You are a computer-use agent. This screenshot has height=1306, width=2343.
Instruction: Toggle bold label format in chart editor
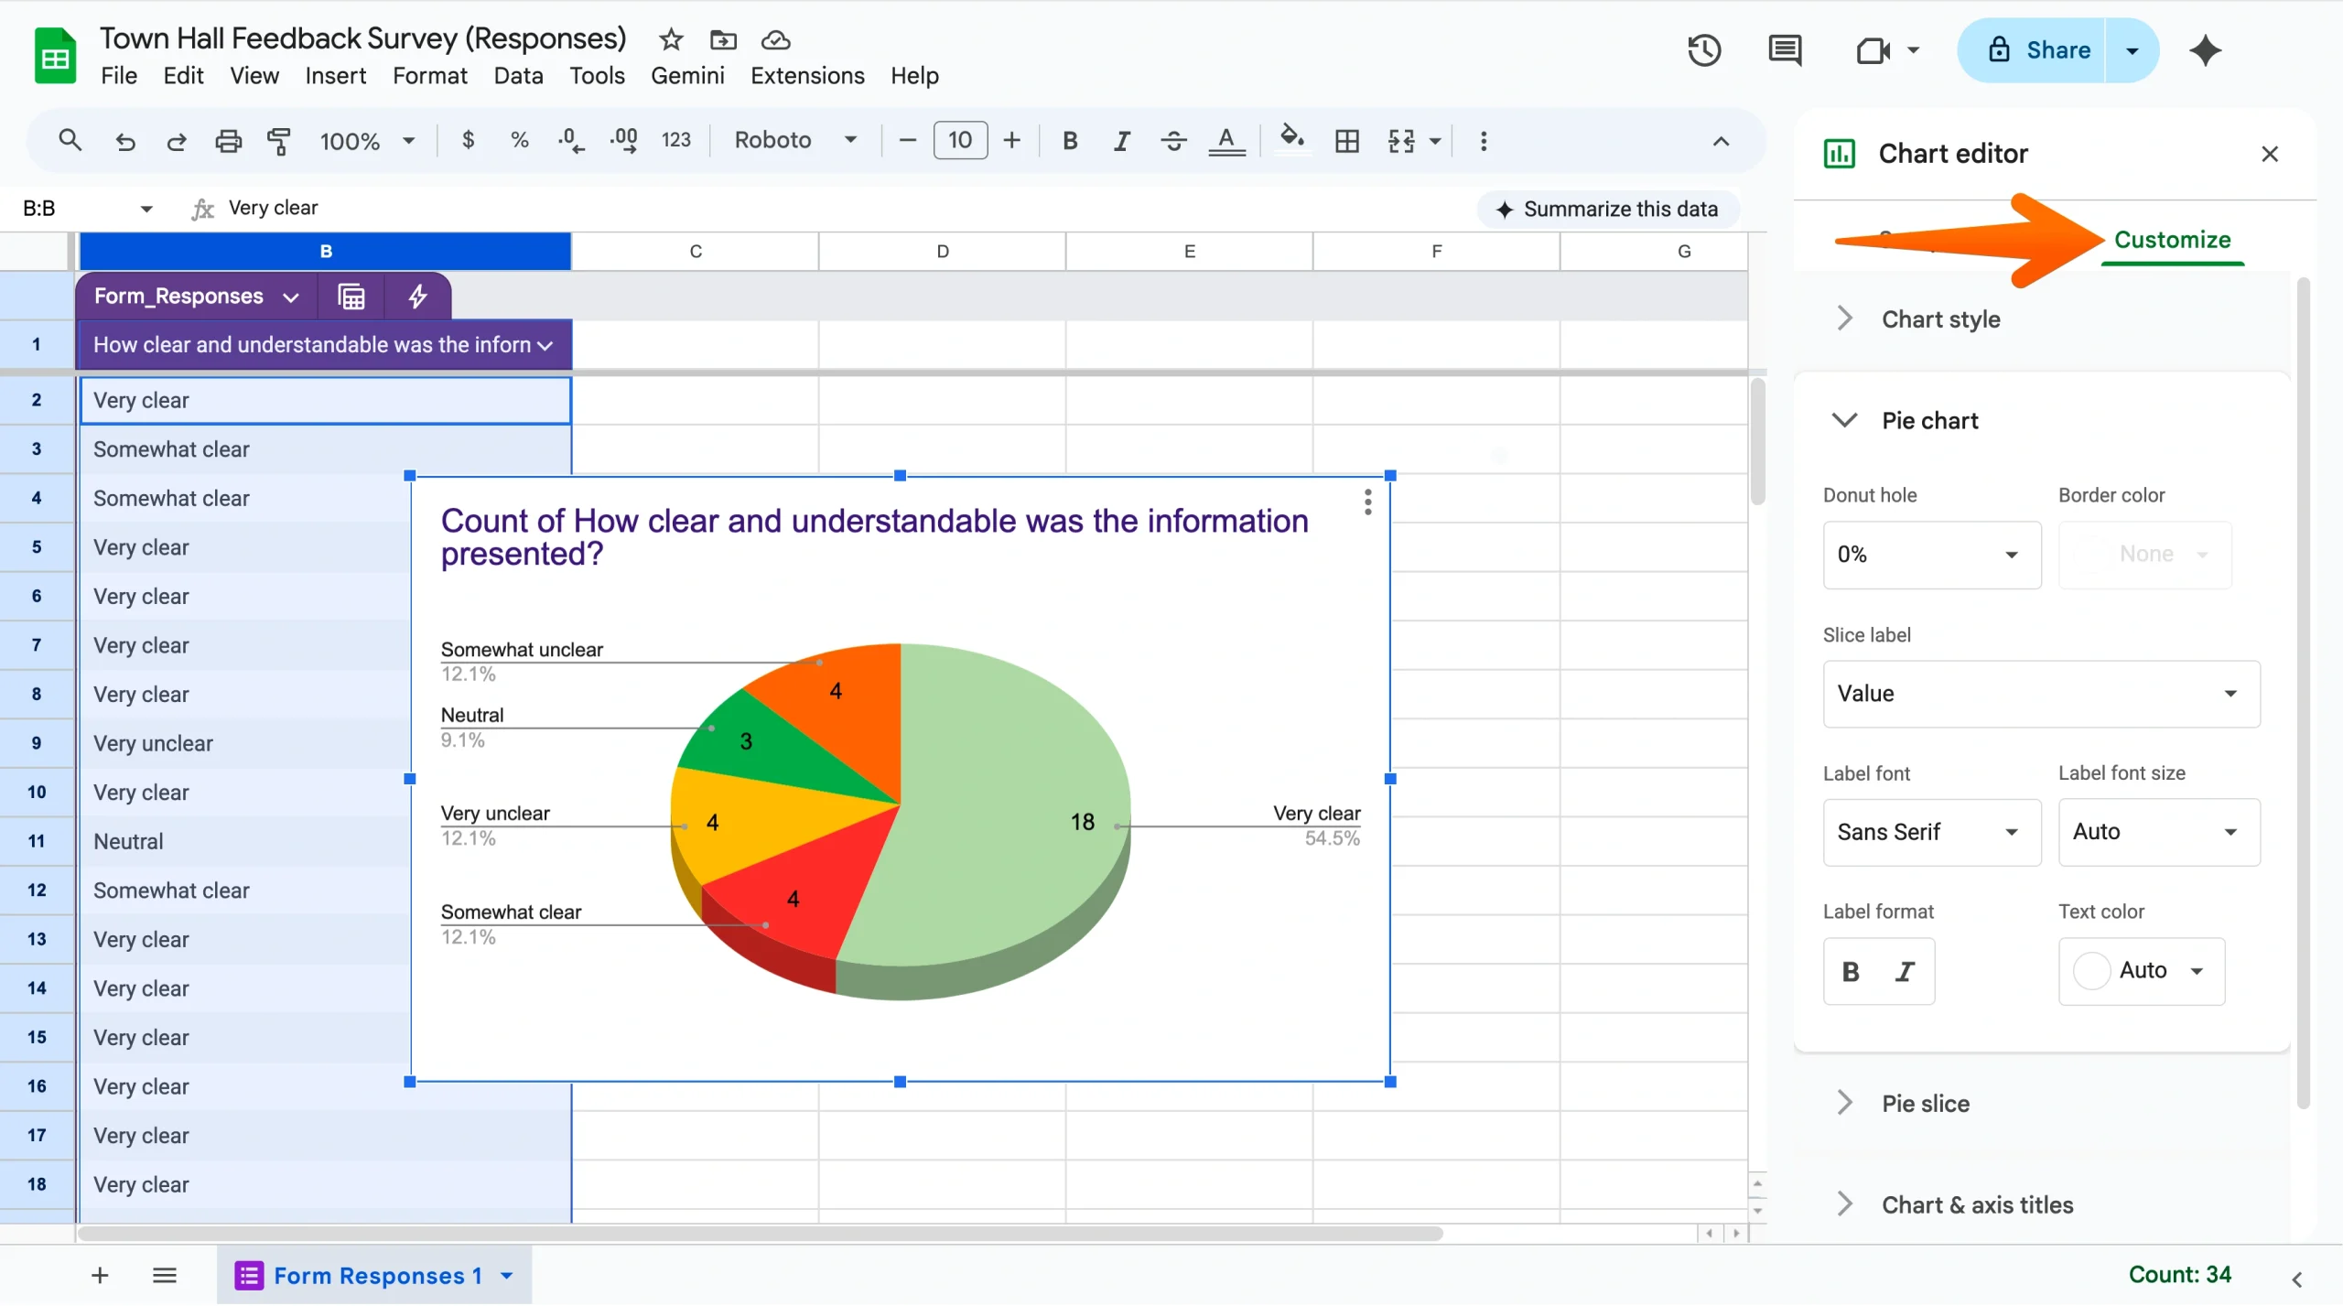point(1852,971)
